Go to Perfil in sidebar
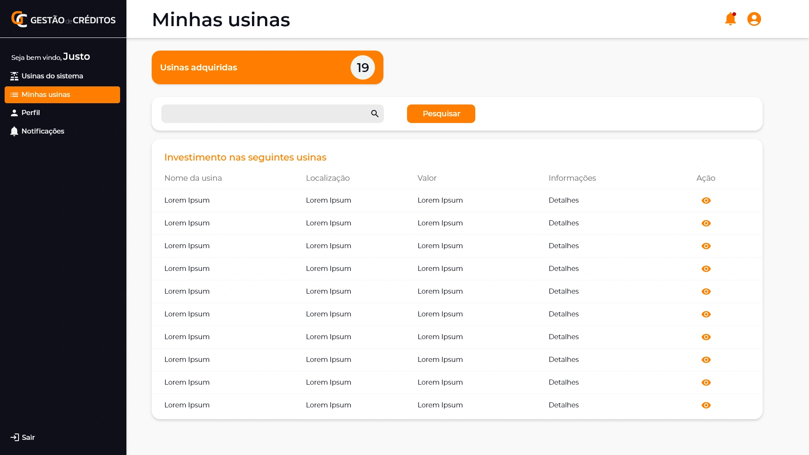 click(30, 113)
